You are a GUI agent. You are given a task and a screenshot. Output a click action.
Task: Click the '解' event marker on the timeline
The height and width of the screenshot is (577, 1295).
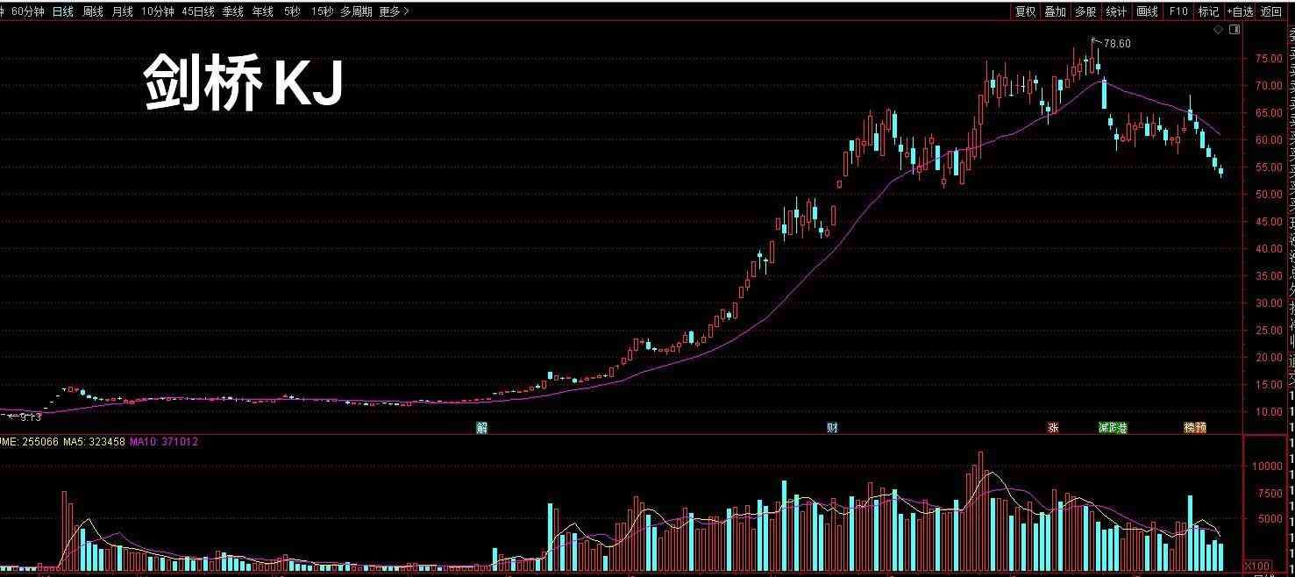[x=481, y=428]
